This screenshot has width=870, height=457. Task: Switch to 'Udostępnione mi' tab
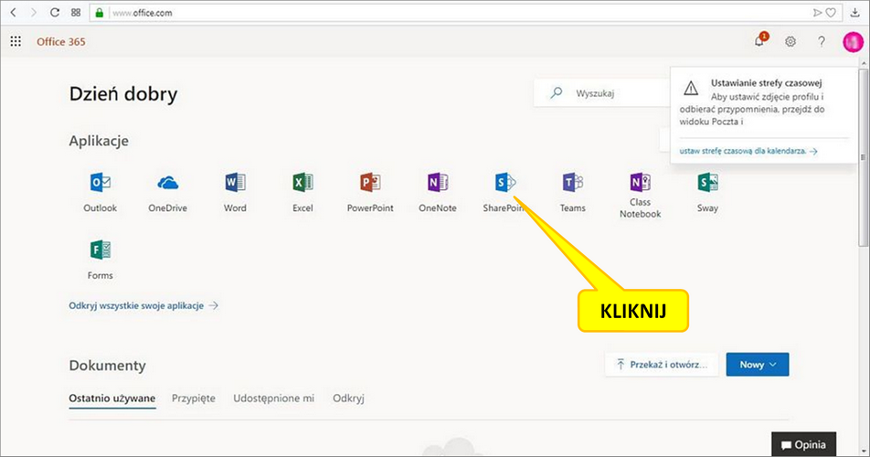(x=273, y=399)
